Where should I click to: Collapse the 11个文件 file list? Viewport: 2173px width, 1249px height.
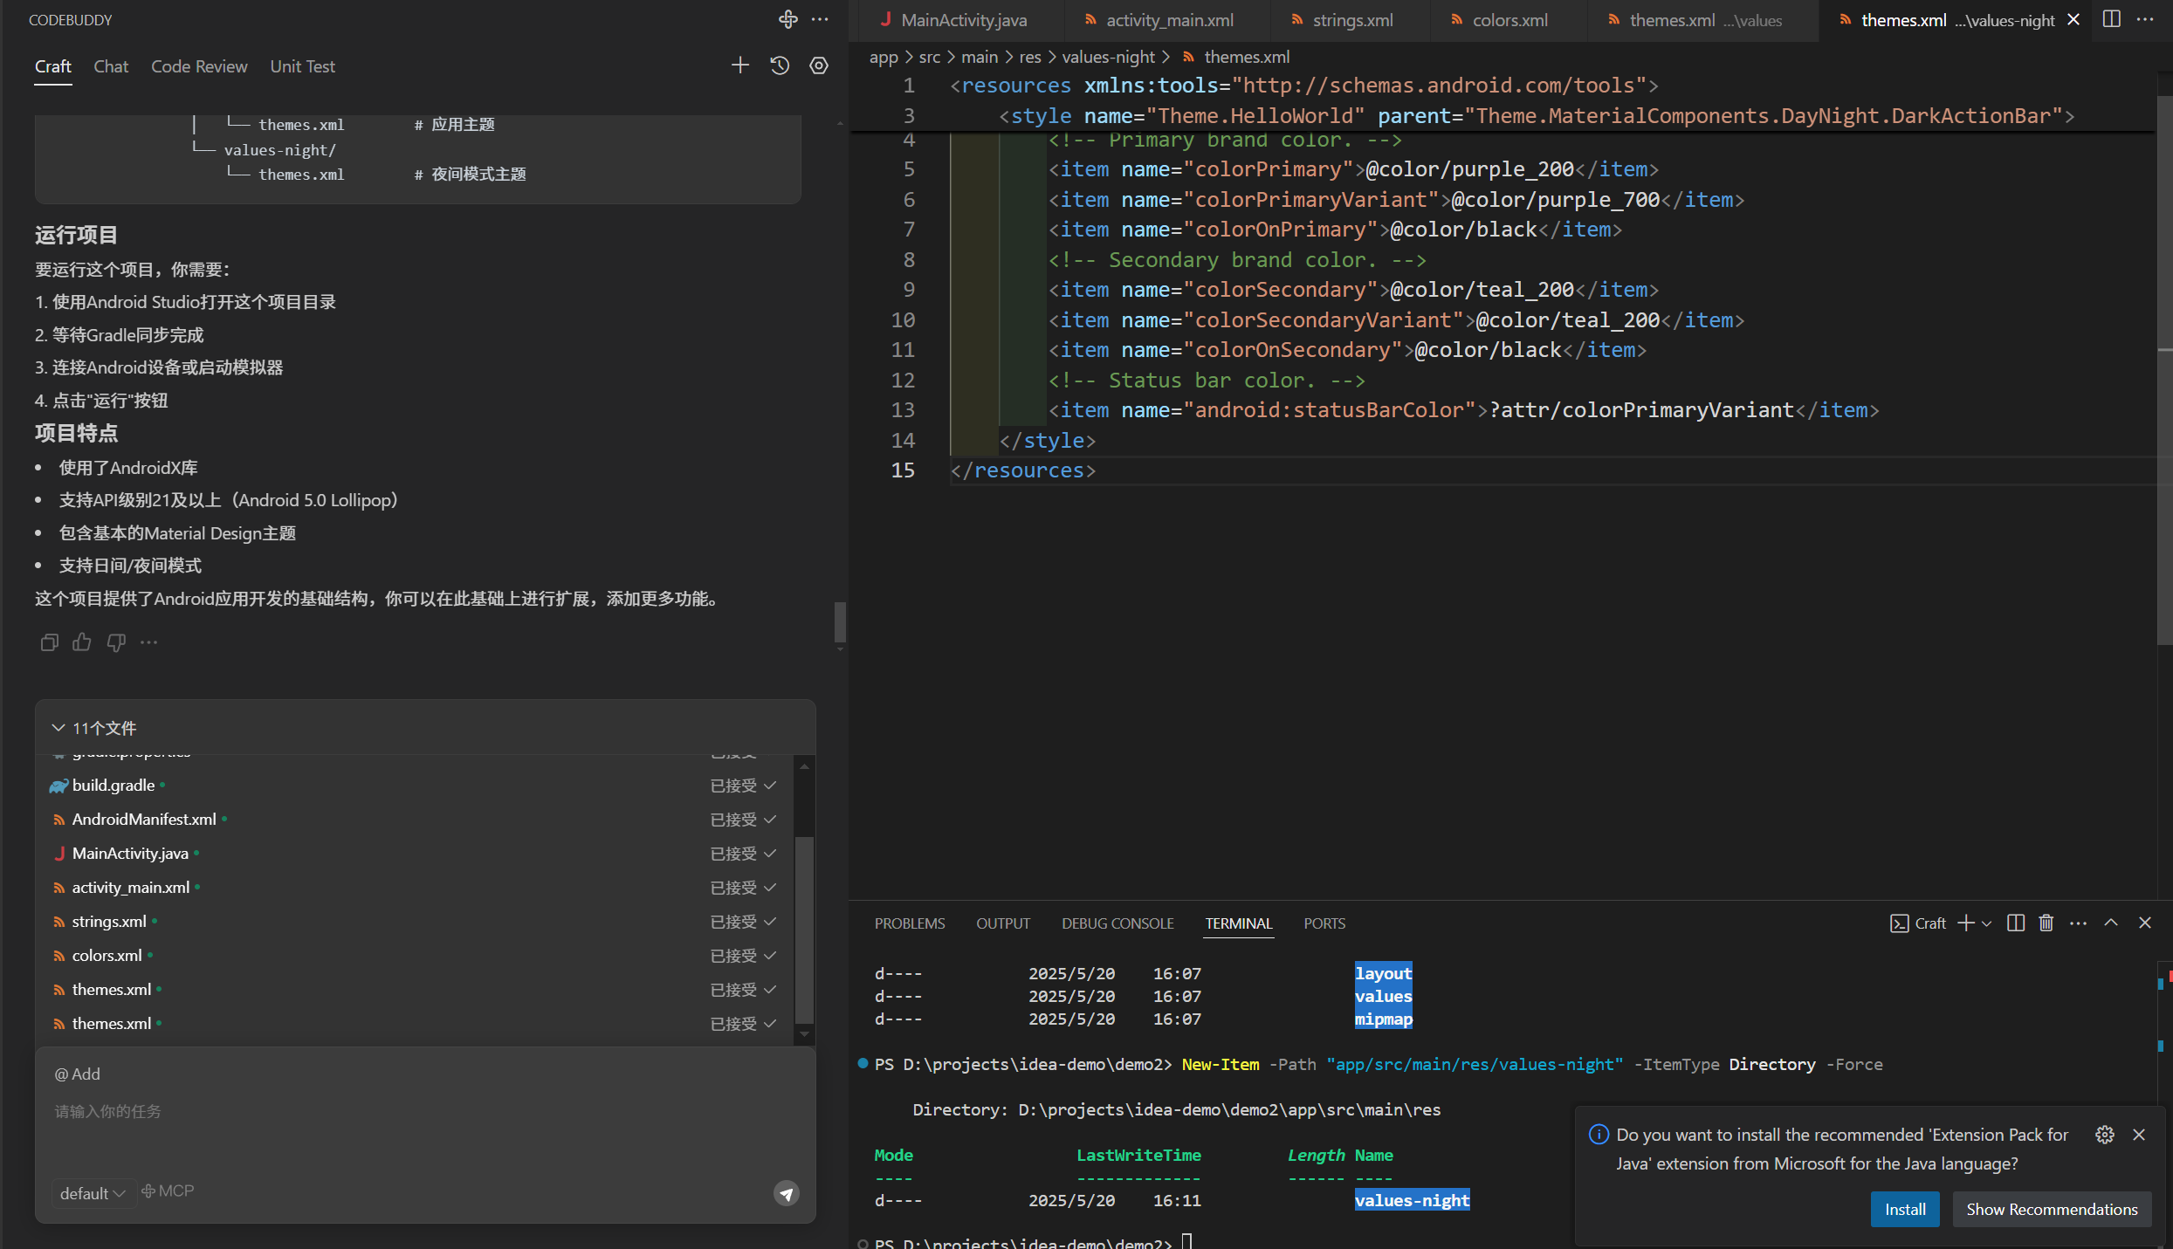click(x=58, y=728)
